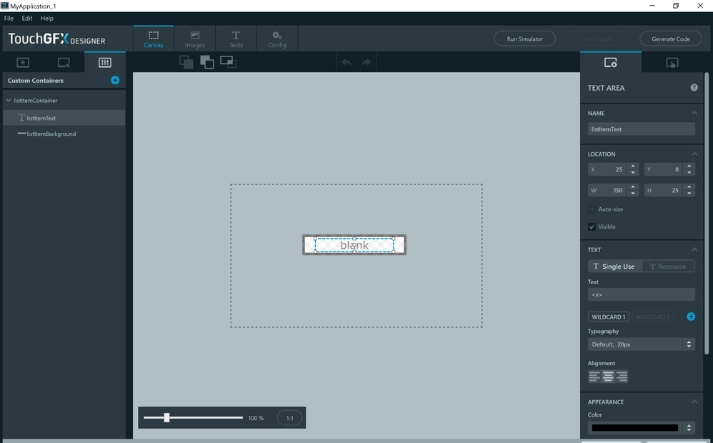This screenshot has height=443, width=713.
Task: Open the interactions tab icon
Action: pyautogui.click(x=672, y=62)
